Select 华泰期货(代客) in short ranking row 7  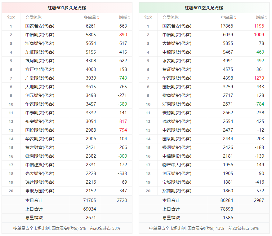pos(177,78)
